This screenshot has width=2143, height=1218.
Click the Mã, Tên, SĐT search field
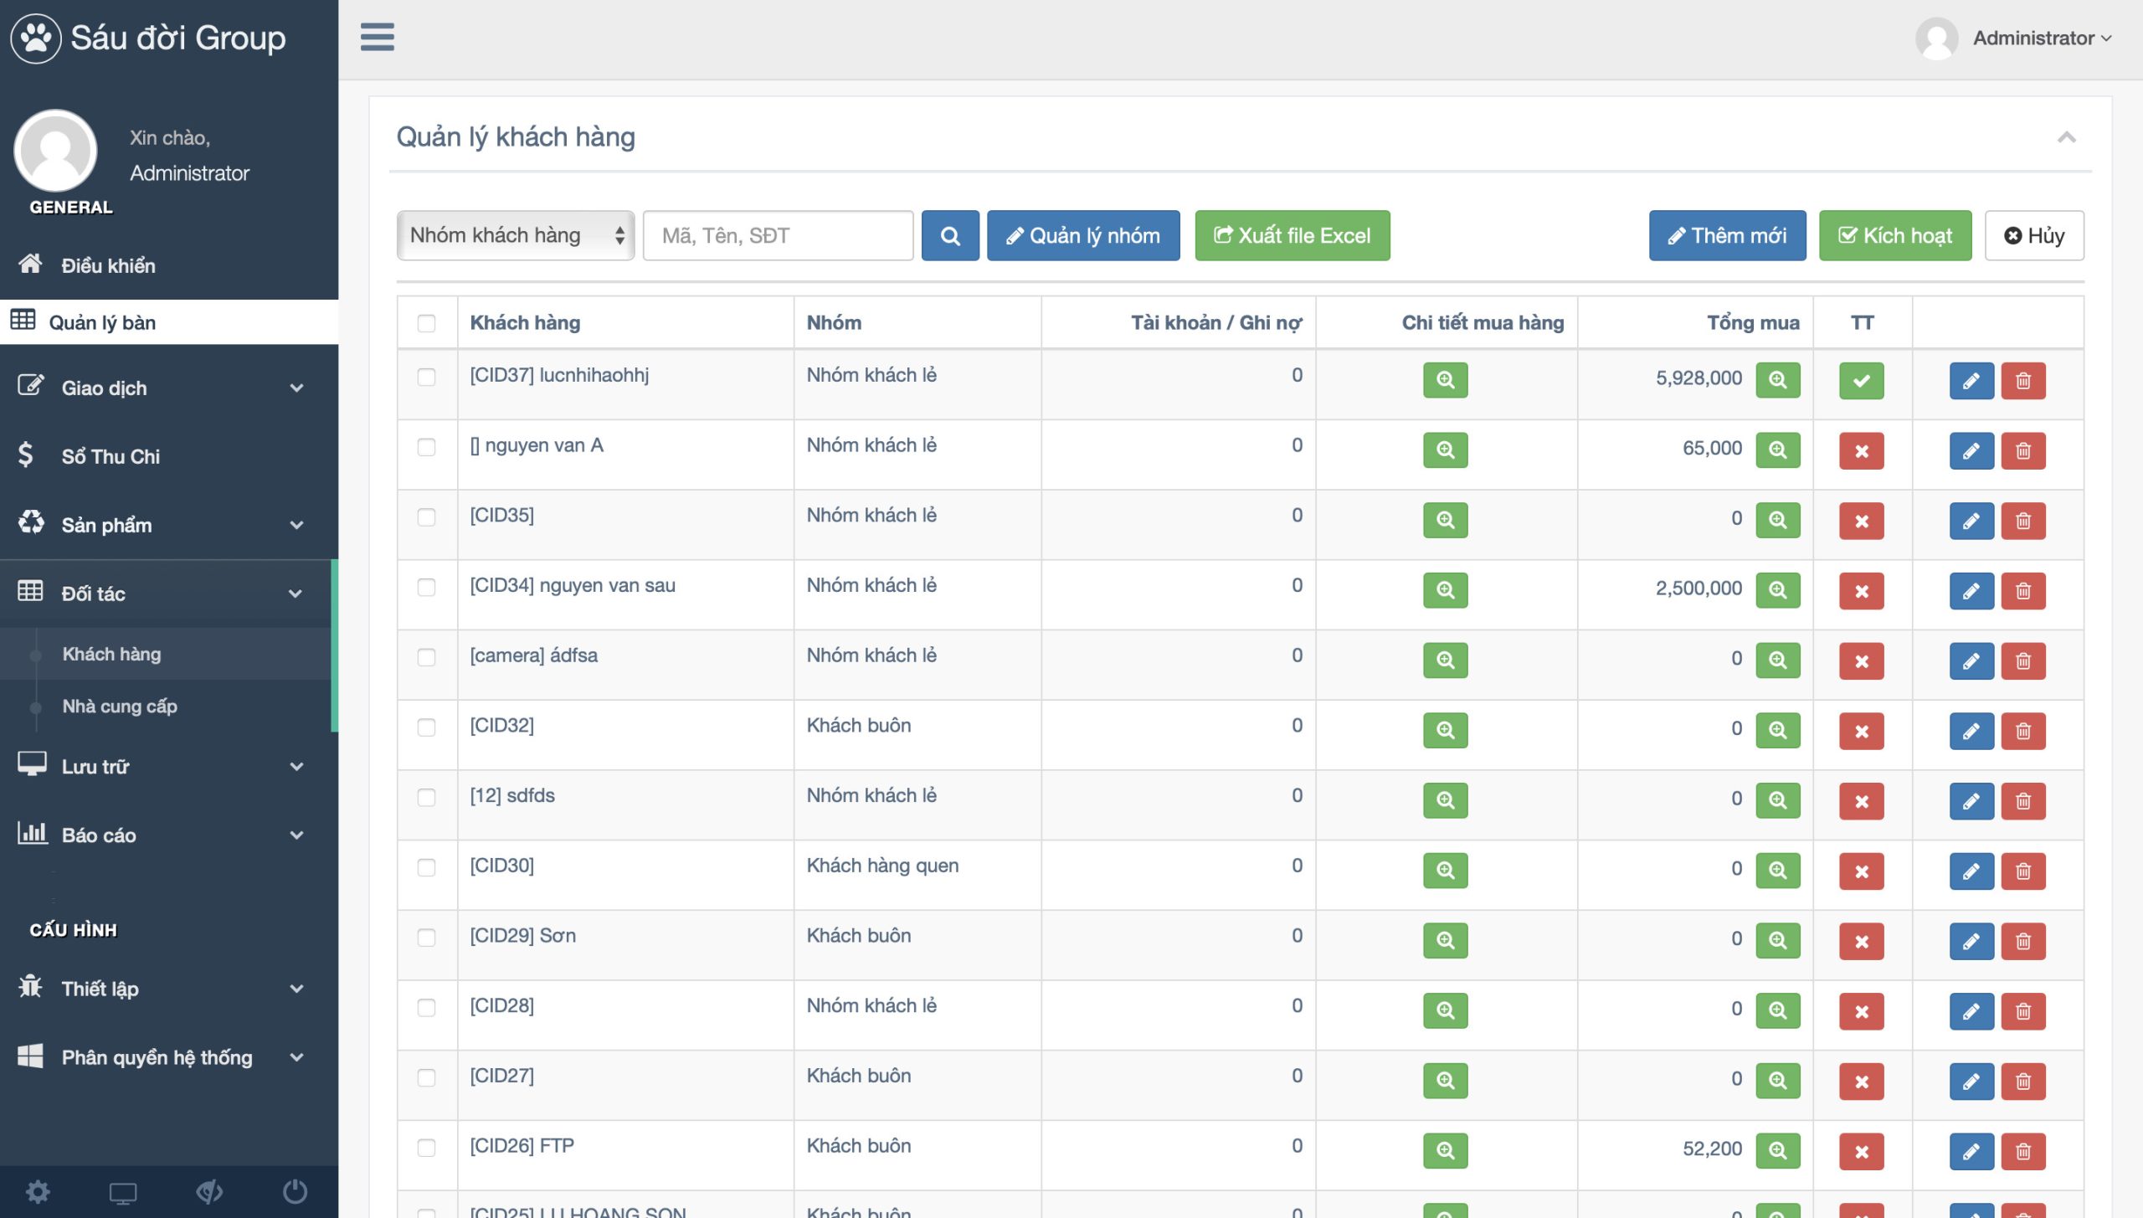777,236
